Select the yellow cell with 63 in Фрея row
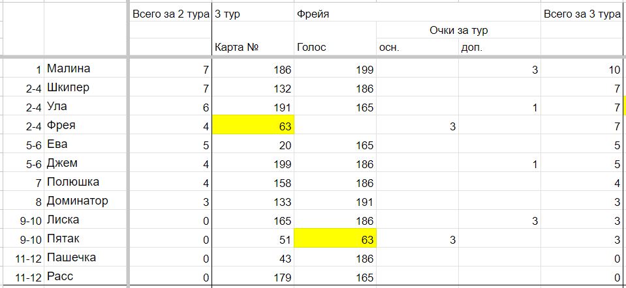The image size is (626, 288). [253, 125]
